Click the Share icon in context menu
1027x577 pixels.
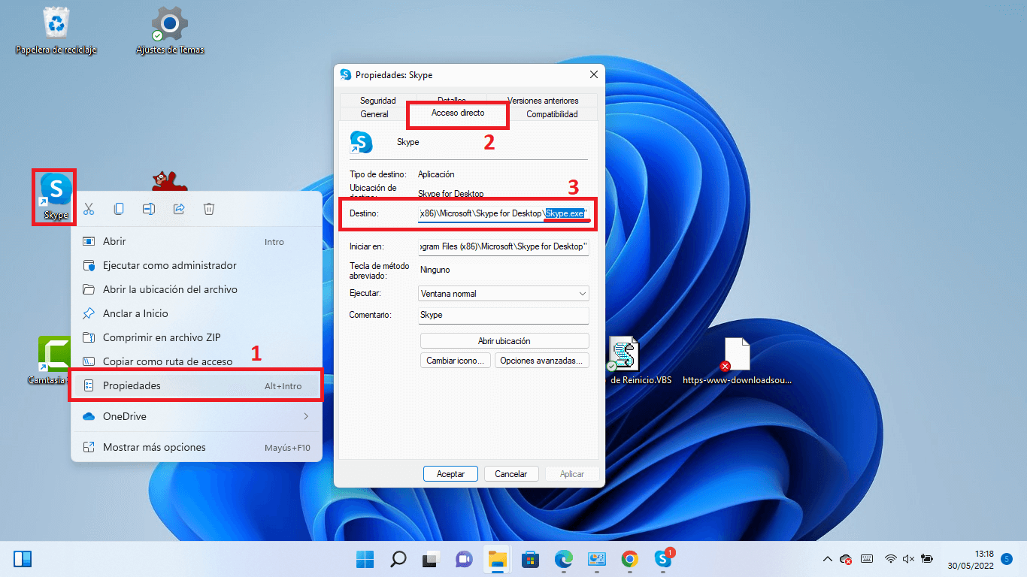pyautogui.click(x=179, y=209)
